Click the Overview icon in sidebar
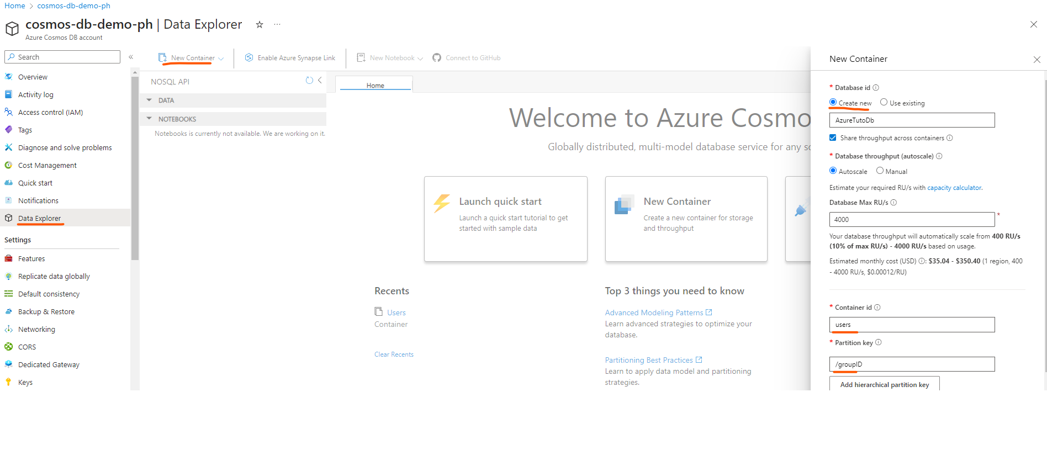Viewport: 1047px width, 466px height. coord(8,77)
